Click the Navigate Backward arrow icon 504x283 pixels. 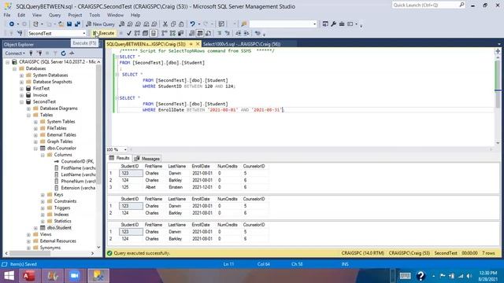click(x=12, y=24)
